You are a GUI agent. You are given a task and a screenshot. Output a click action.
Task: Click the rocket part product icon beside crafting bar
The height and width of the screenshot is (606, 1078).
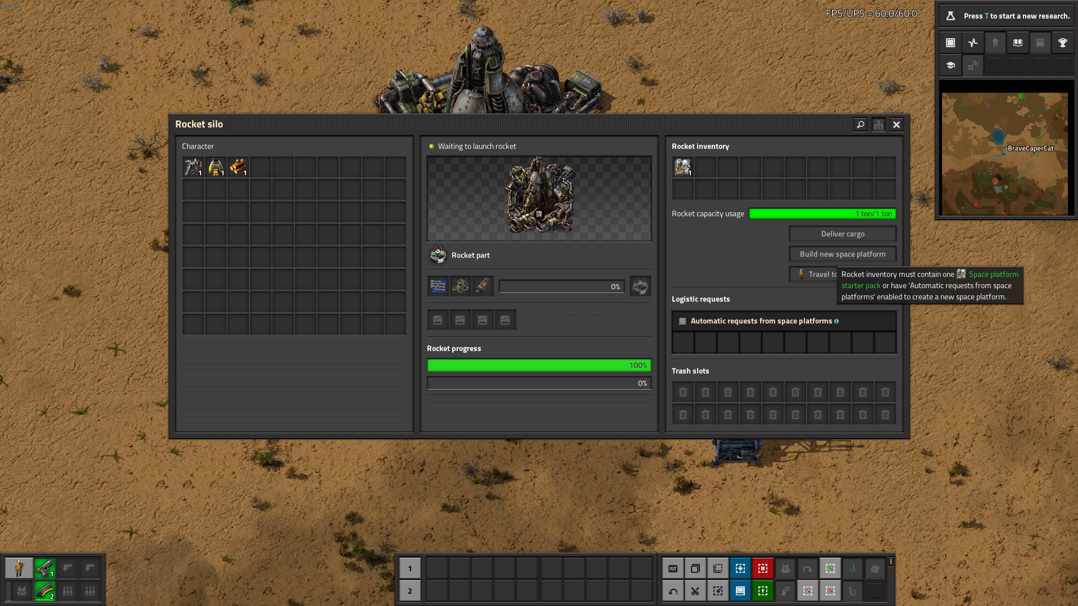tap(640, 286)
